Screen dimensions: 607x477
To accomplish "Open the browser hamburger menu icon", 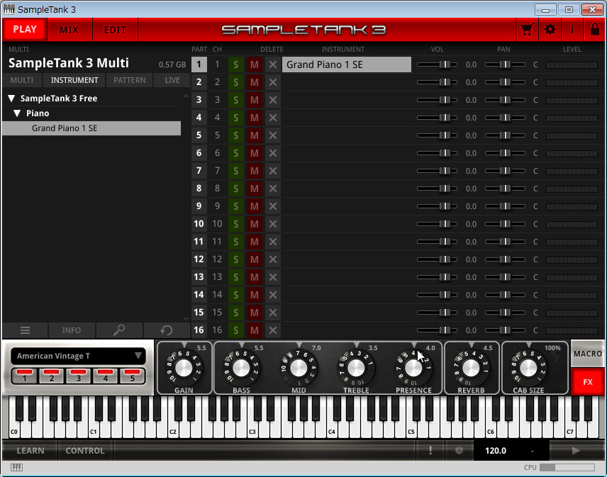I will pos(25,330).
